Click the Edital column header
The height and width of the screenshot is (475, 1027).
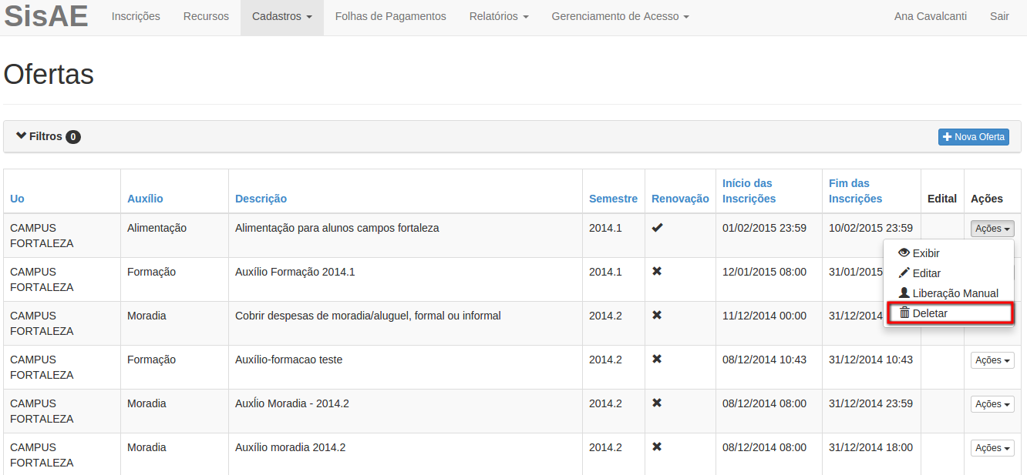coord(942,199)
